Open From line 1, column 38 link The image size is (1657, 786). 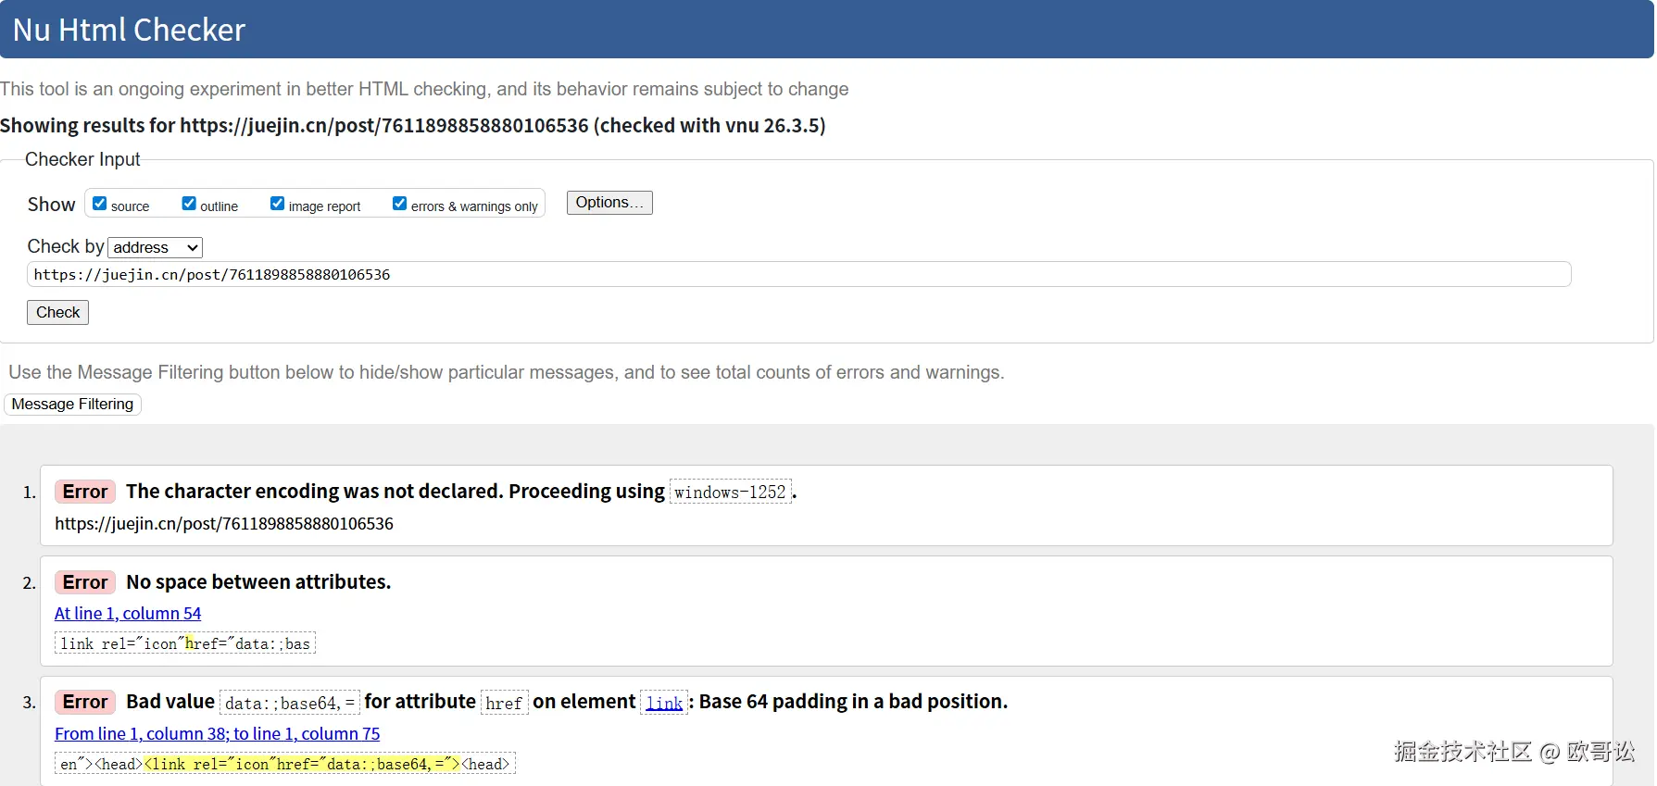point(217,733)
